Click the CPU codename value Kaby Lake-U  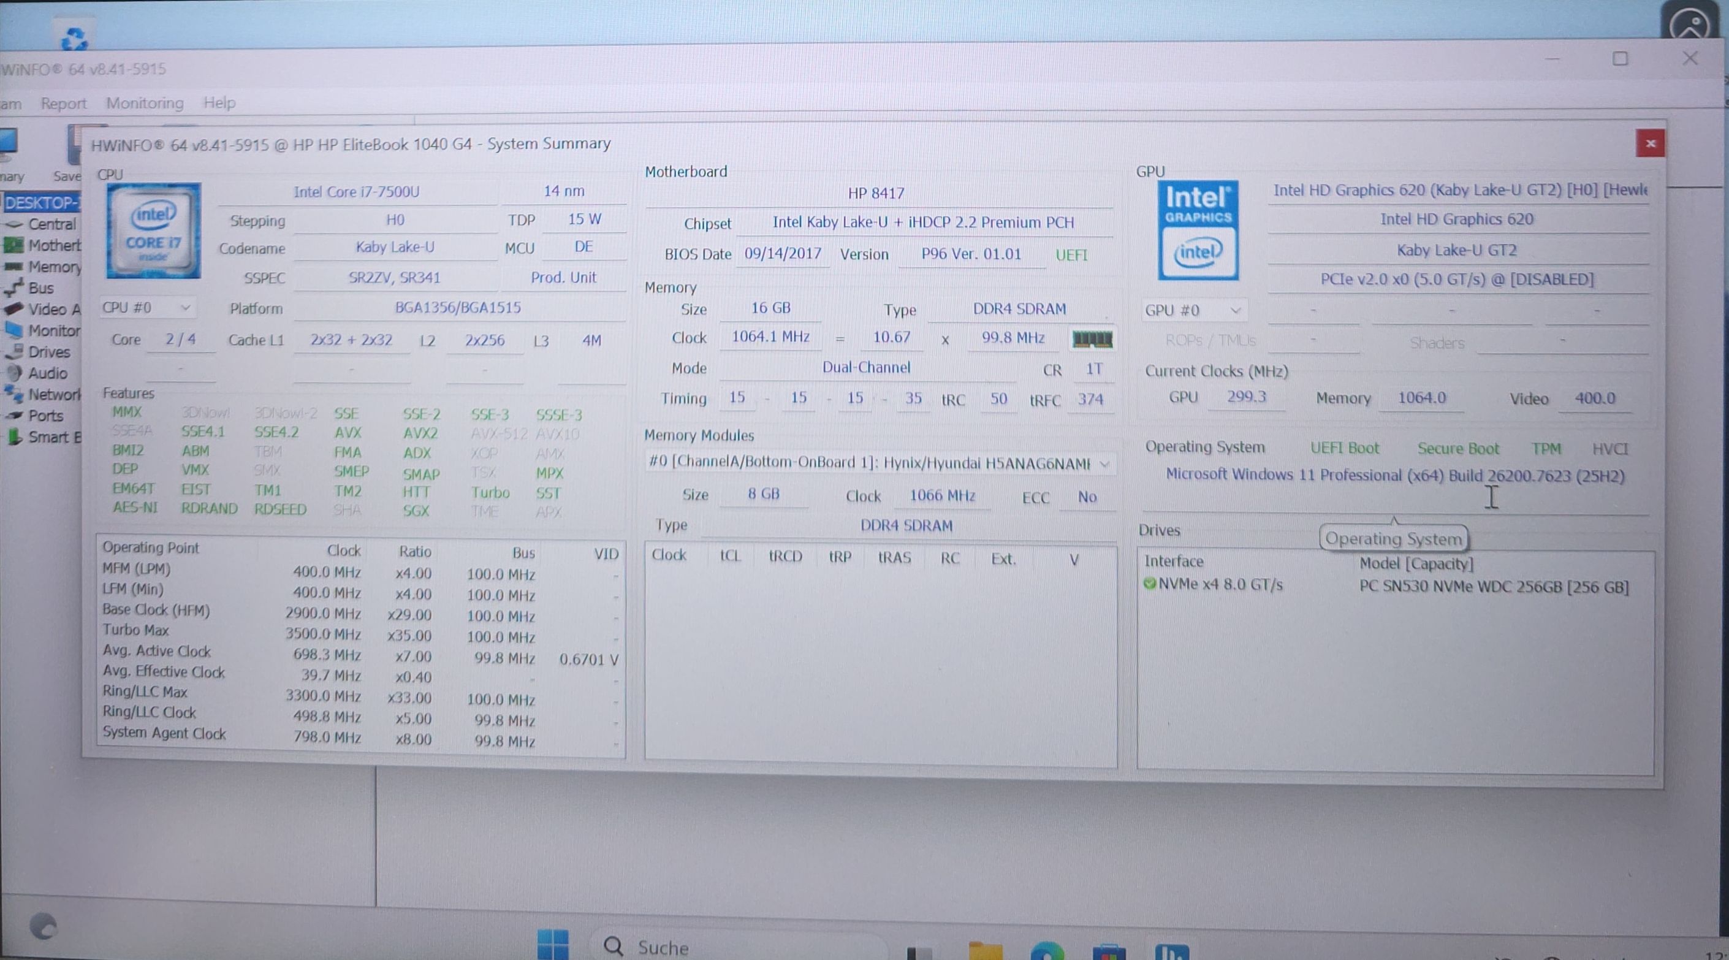(395, 247)
